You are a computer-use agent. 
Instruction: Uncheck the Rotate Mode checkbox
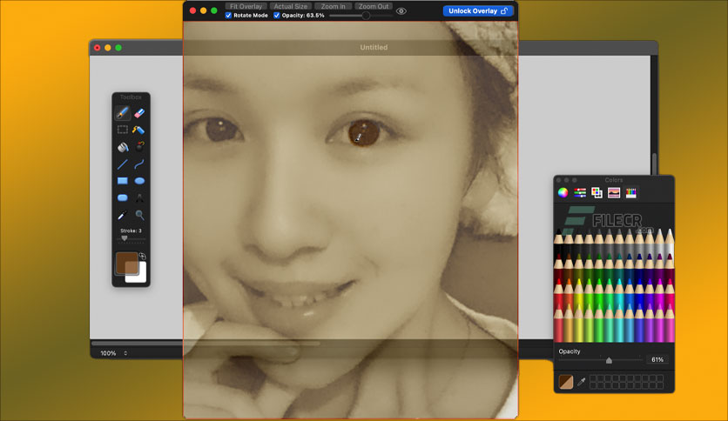tap(228, 16)
